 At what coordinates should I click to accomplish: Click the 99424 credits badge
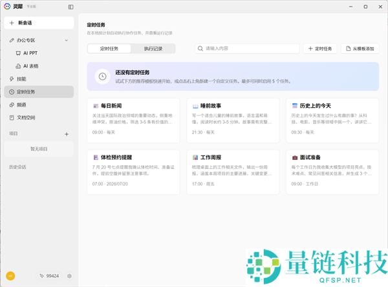[x=50, y=276]
